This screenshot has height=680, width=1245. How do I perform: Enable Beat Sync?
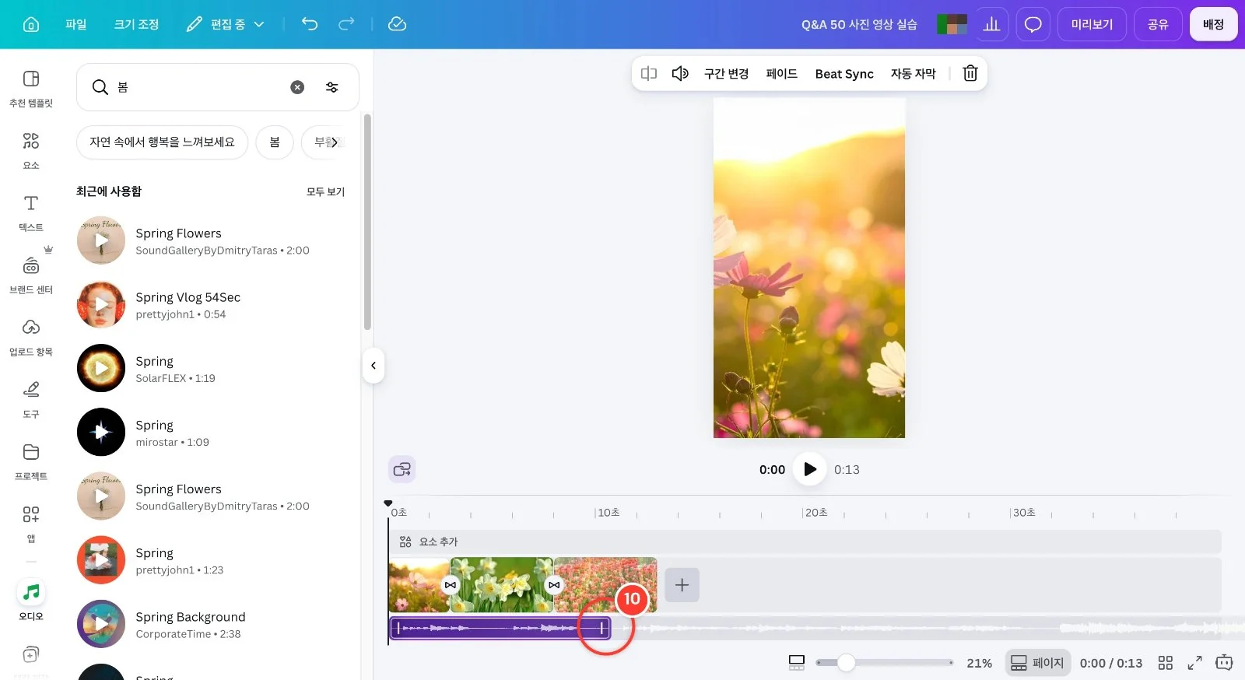click(x=844, y=73)
